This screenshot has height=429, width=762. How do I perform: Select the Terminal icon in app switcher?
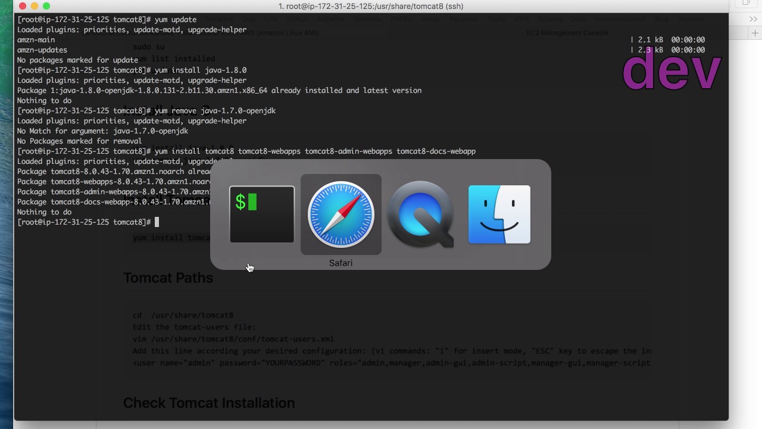[262, 214]
